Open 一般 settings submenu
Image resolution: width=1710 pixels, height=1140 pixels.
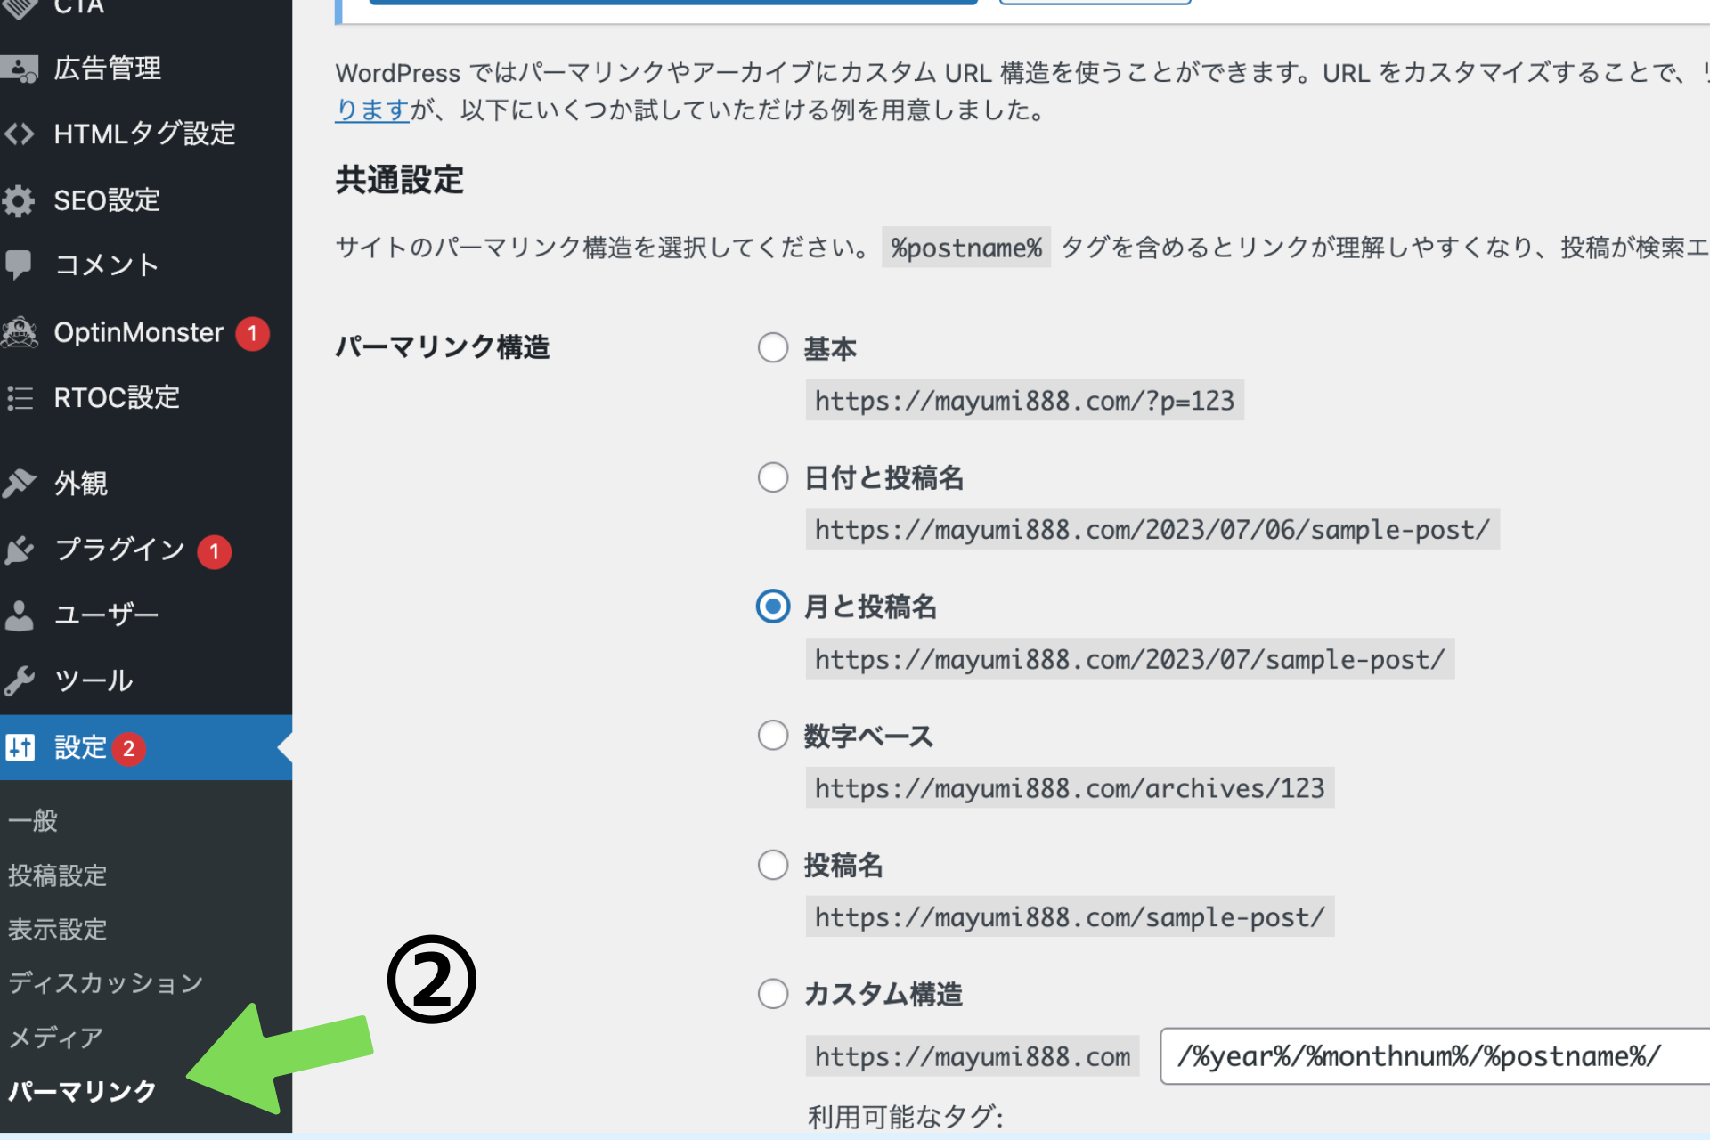33,821
